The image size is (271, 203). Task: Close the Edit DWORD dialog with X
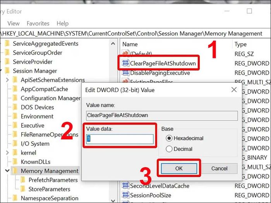(x=234, y=90)
